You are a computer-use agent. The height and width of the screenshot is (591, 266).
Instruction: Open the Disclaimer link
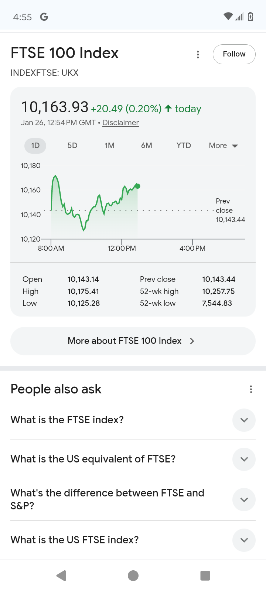pos(120,123)
